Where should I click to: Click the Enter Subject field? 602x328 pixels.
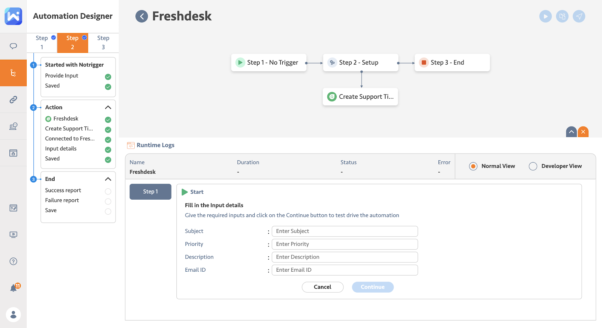point(345,231)
